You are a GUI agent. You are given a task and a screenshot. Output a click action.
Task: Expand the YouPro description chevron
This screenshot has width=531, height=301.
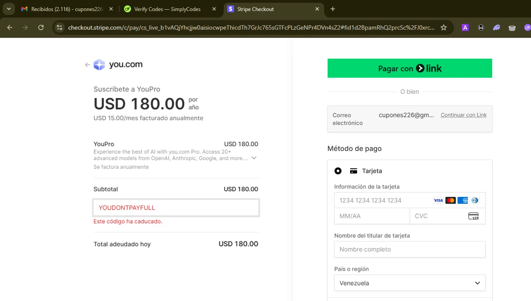click(254, 158)
